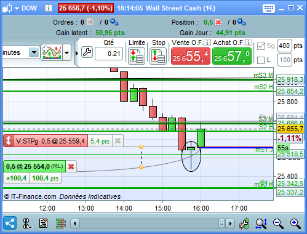
Task: Enable the L checkbox
Action: tap(261, 60)
